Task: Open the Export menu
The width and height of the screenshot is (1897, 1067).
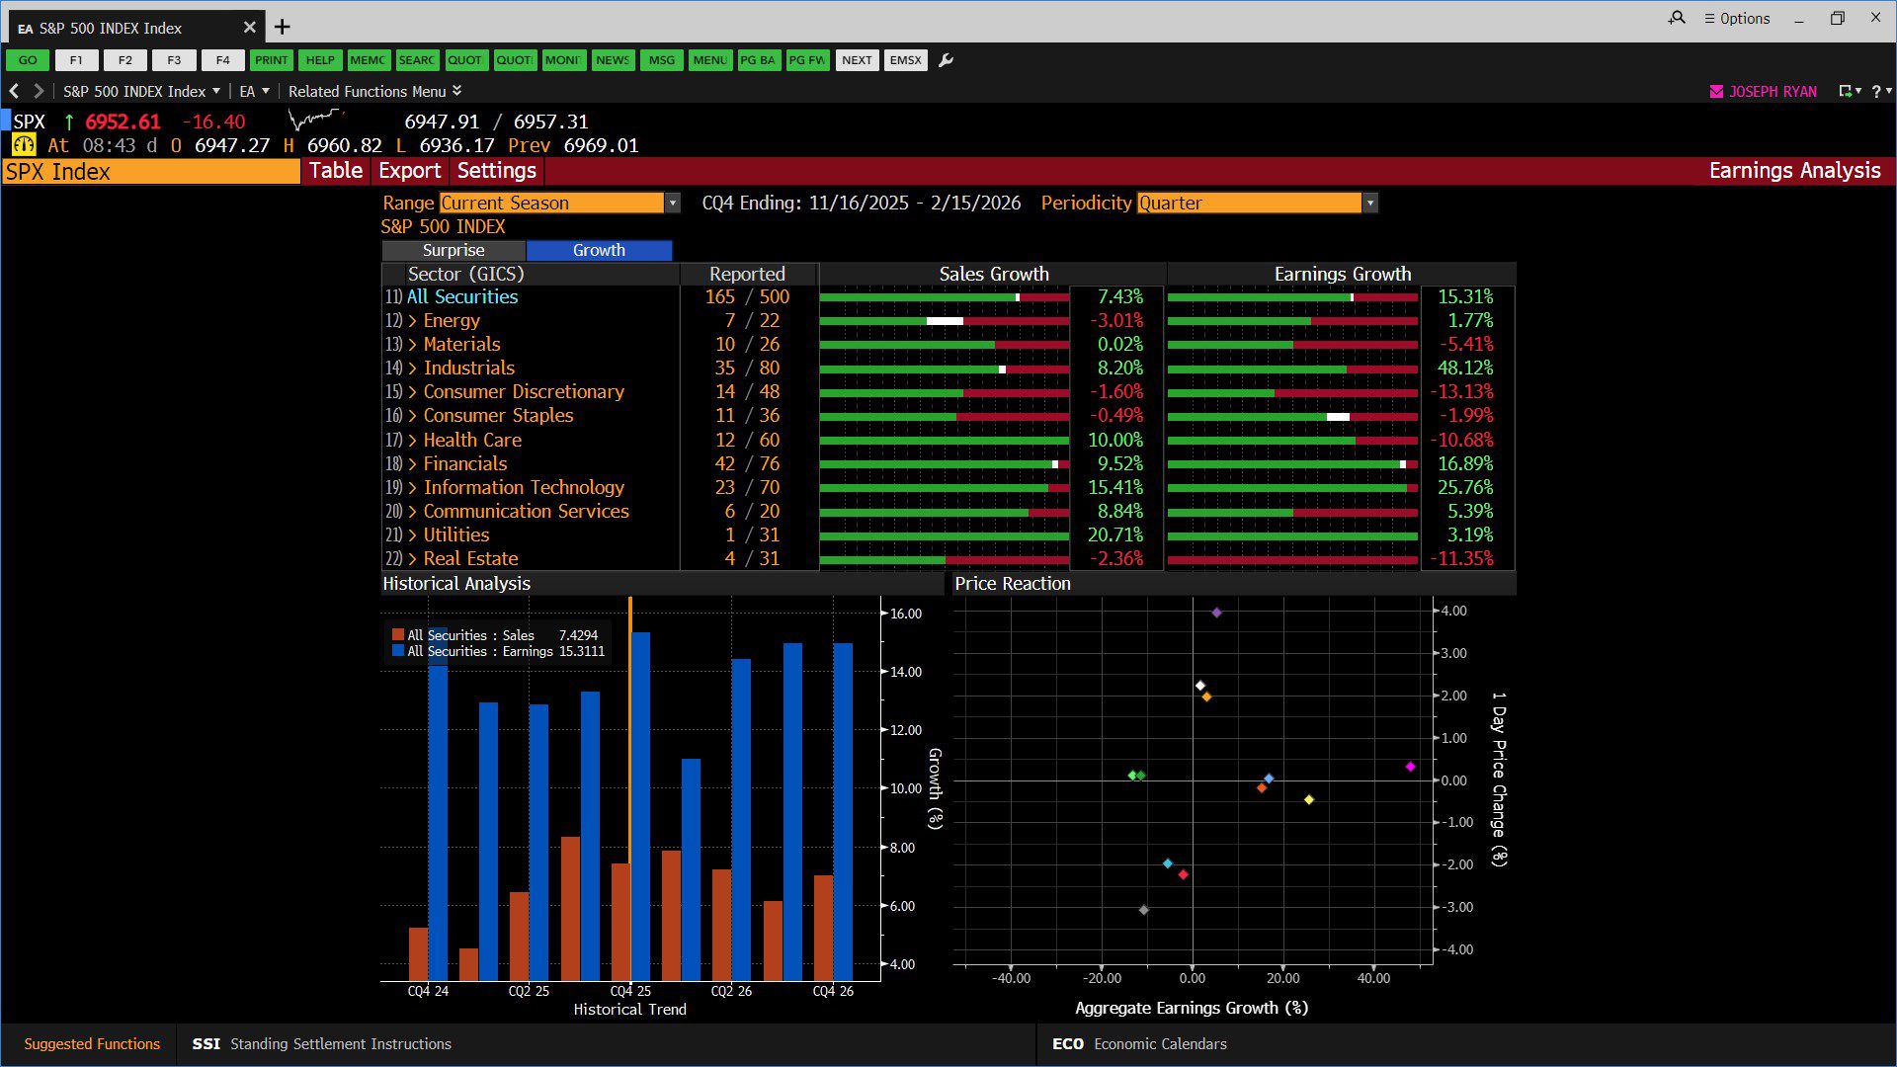Action: tap(409, 171)
